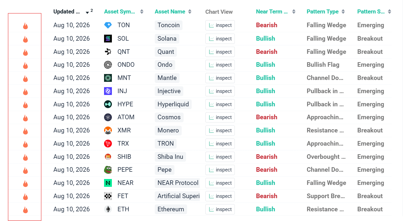403x221 pixels.
Task: Sort by Asset Symbol column arrows
Action: (142, 12)
